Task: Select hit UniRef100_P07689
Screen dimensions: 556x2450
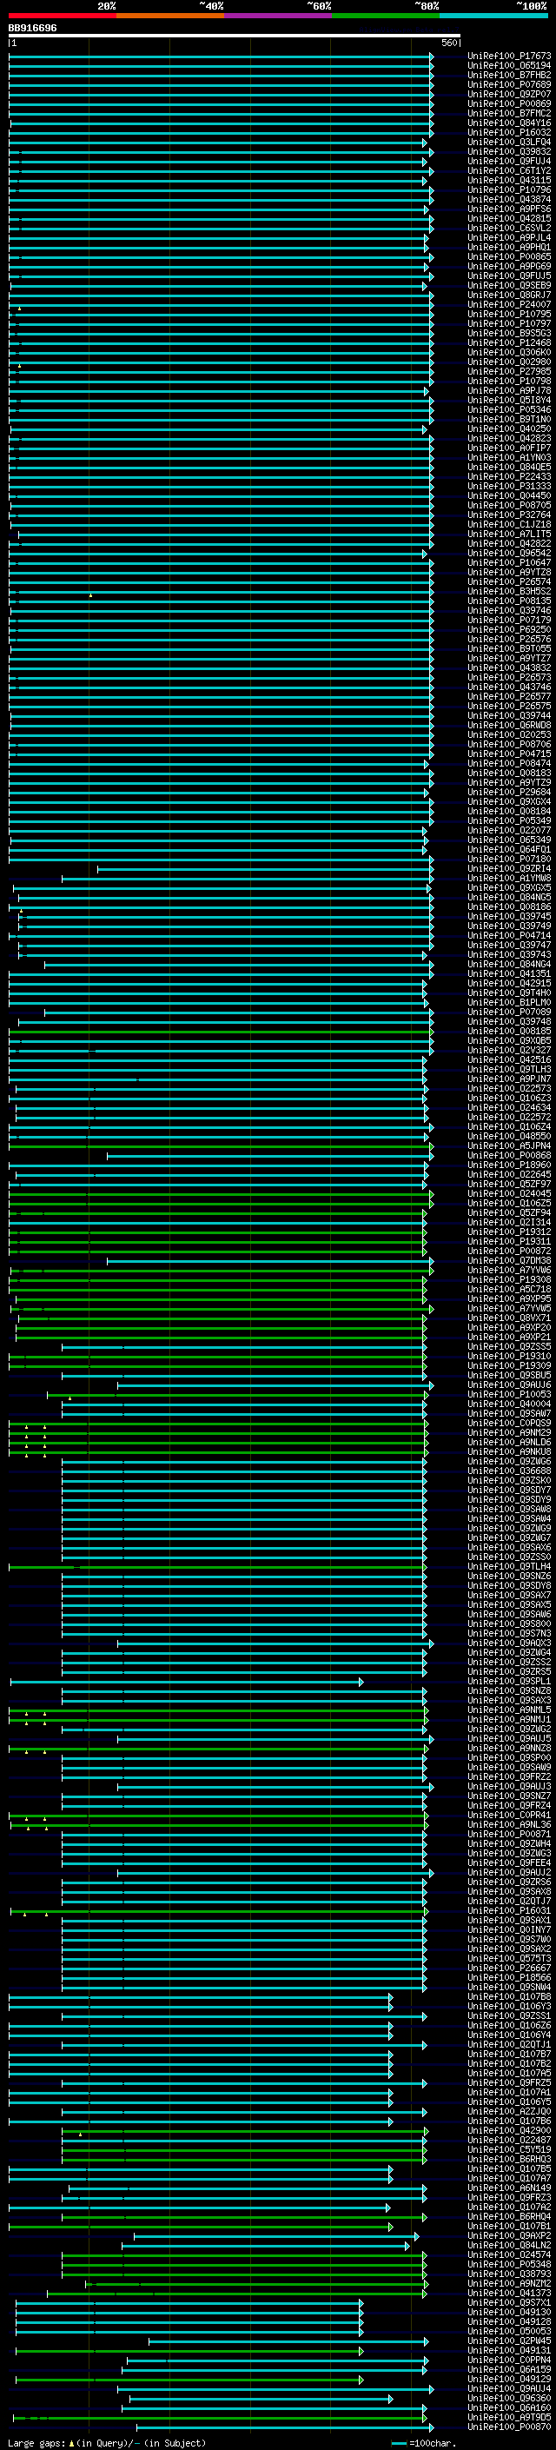Action: 509,84
